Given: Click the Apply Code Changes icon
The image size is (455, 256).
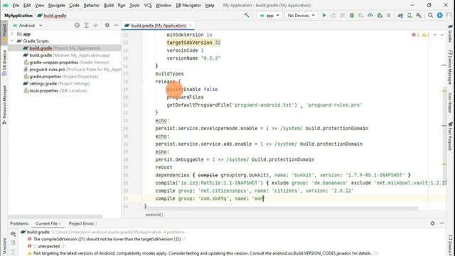Looking at the screenshot, I should point(343,16).
